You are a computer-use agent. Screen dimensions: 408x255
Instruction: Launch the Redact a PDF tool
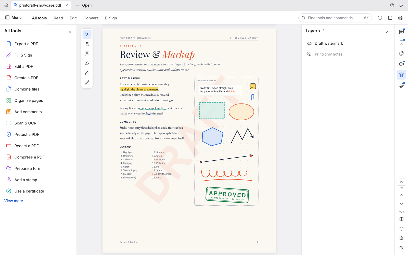tap(38, 146)
